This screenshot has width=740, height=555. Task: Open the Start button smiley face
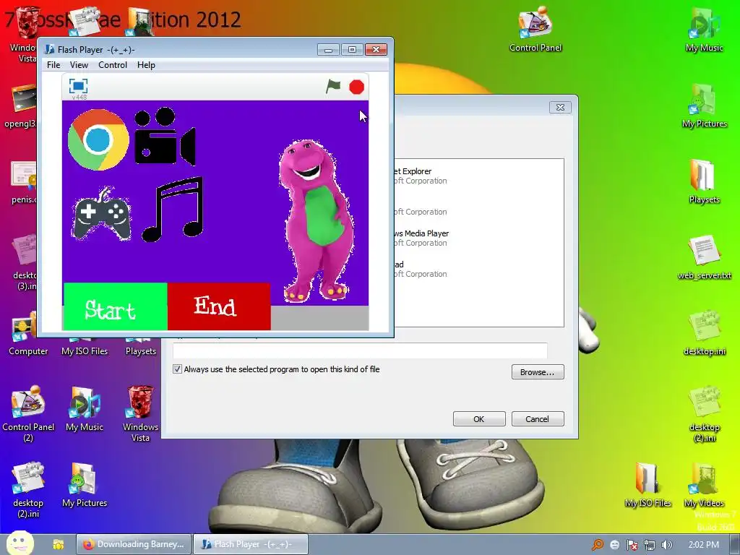20,543
